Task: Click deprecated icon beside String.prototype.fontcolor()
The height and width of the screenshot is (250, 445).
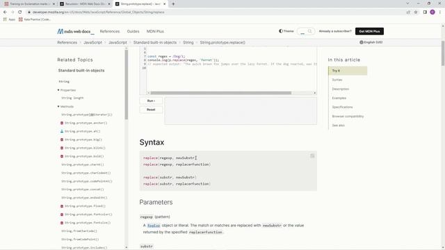Action: coord(62,215)
